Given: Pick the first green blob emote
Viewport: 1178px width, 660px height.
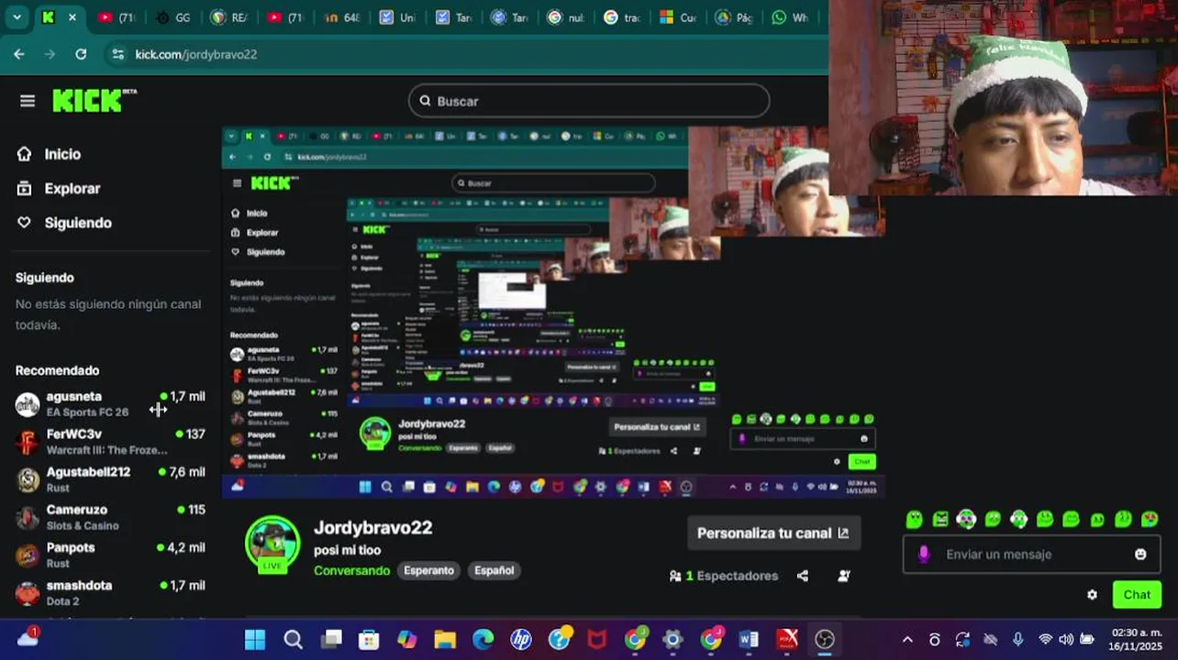Looking at the screenshot, I should pos(914,520).
